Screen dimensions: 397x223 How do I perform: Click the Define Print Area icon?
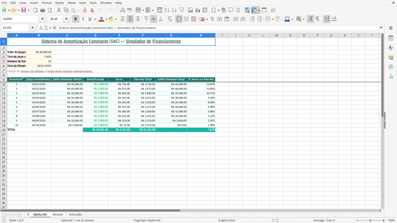[247, 10]
